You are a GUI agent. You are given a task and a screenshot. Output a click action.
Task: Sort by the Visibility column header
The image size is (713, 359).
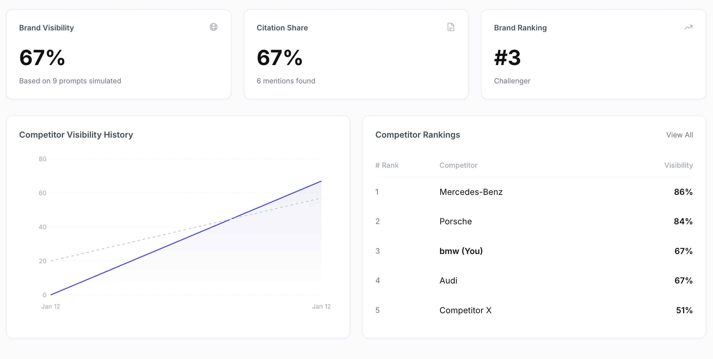pyautogui.click(x=678, y=165)
